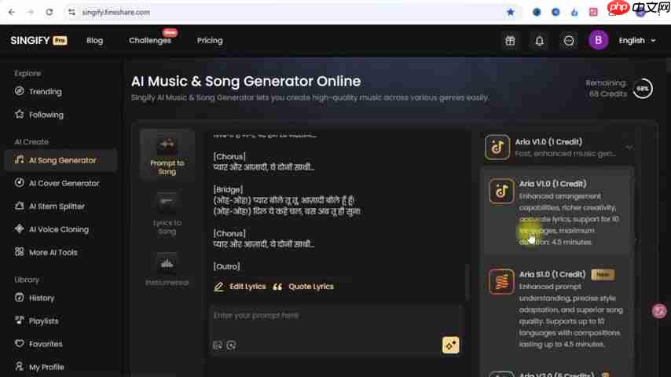Image resolution: width=671 pixels, height=377 pixels.
Task: Click the refresh icon in prompt box
Action: pyautogui.click(x=232, y=345)
